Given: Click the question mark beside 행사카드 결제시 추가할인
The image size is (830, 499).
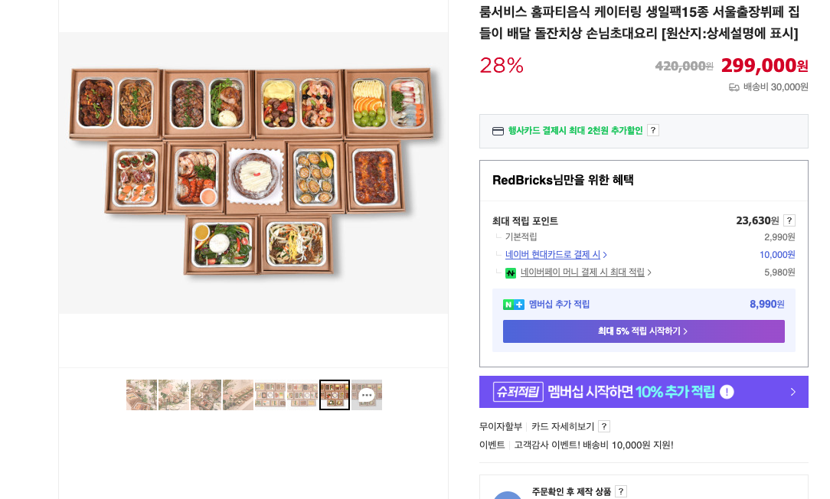Looking at the screenshot, I should click(x=653, y=130).
